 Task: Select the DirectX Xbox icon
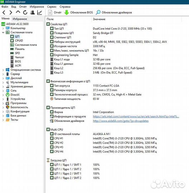8,95
